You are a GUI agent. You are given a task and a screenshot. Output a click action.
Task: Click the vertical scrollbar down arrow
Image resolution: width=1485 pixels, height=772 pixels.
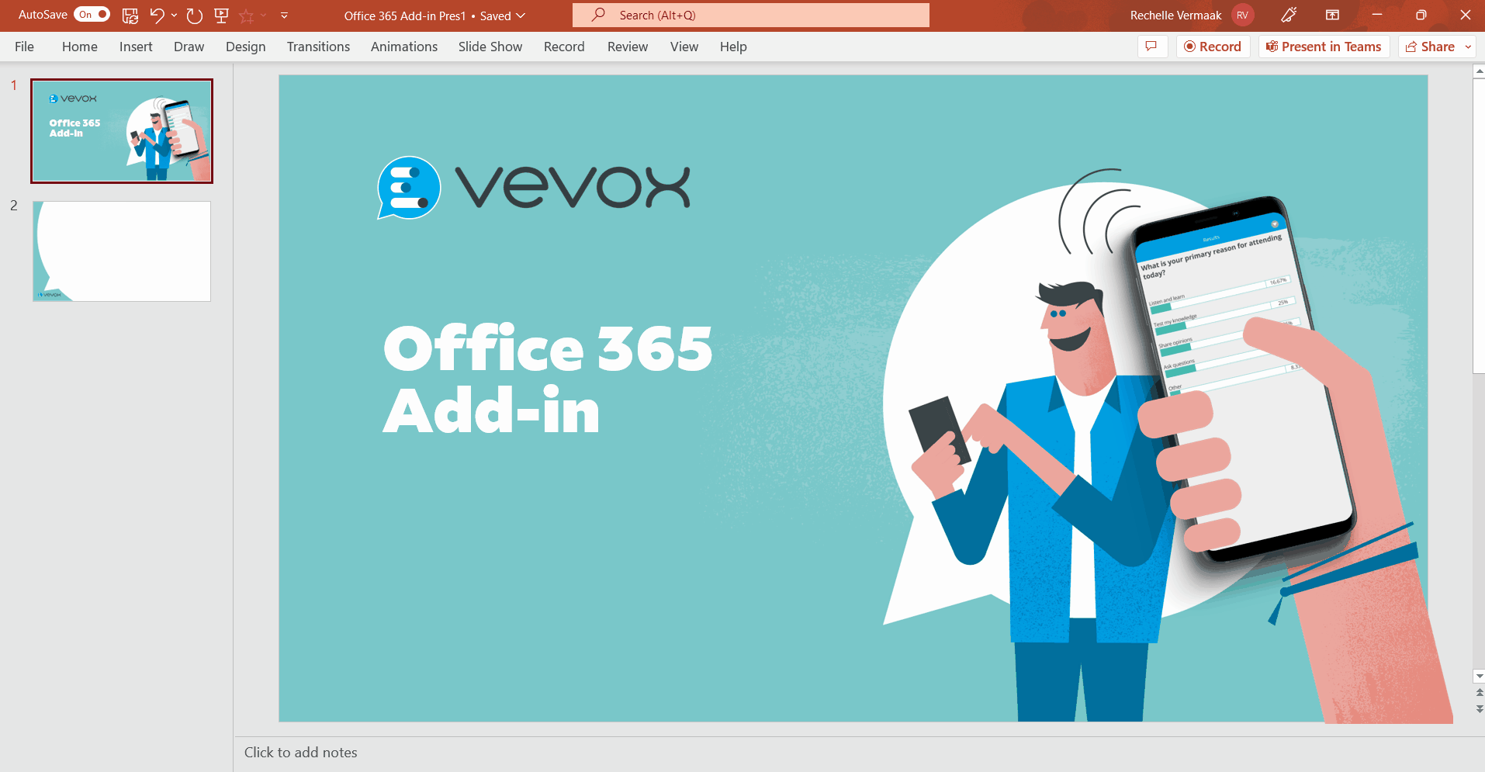[x=1479, y=677]
